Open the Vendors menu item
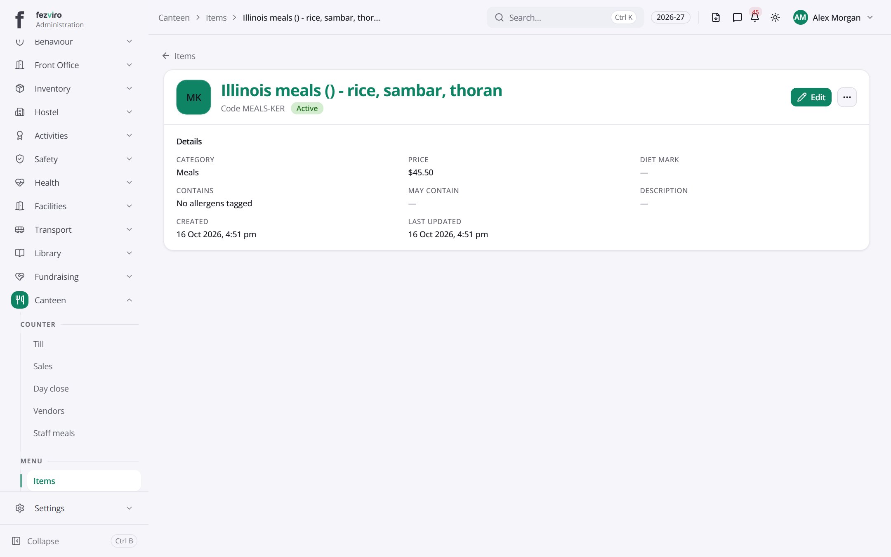 pos(84,411)
